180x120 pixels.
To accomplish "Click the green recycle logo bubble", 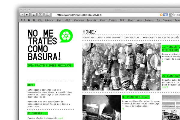I will [66, 36].
